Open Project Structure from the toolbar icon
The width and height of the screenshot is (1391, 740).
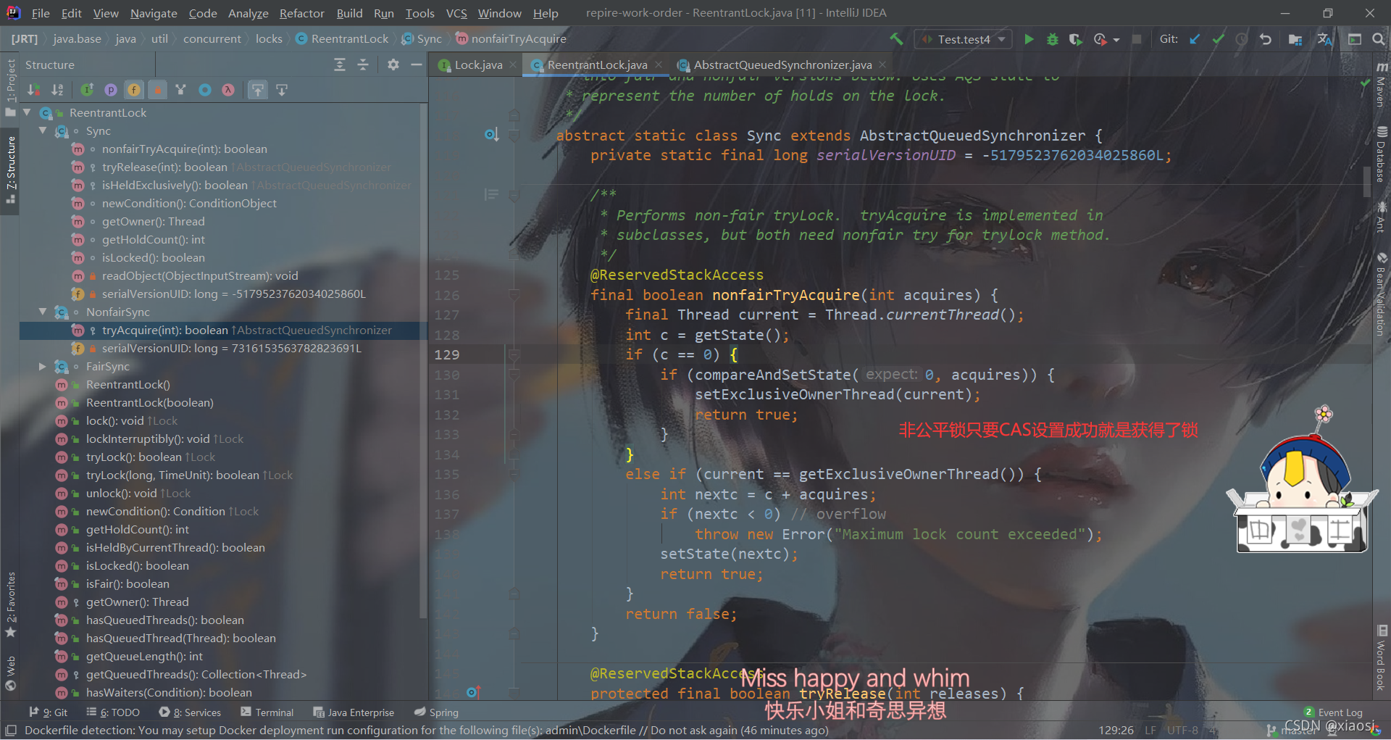[1295, 39]
